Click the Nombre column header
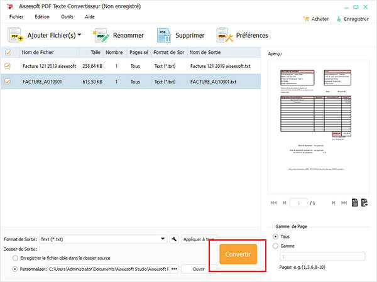 click(114, 52)
